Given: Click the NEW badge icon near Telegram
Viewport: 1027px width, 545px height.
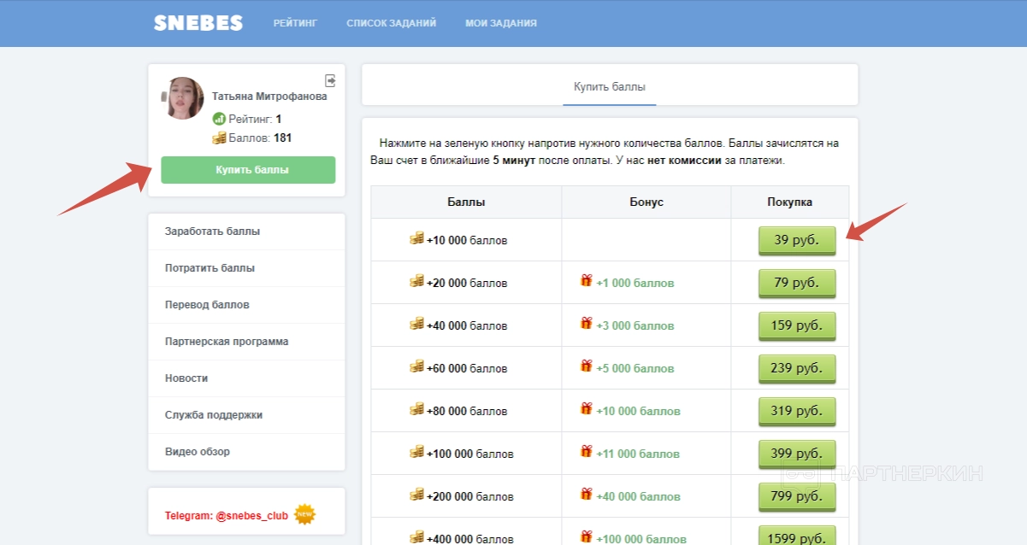Looking at the screenshot, I should [x=304, y=515].
